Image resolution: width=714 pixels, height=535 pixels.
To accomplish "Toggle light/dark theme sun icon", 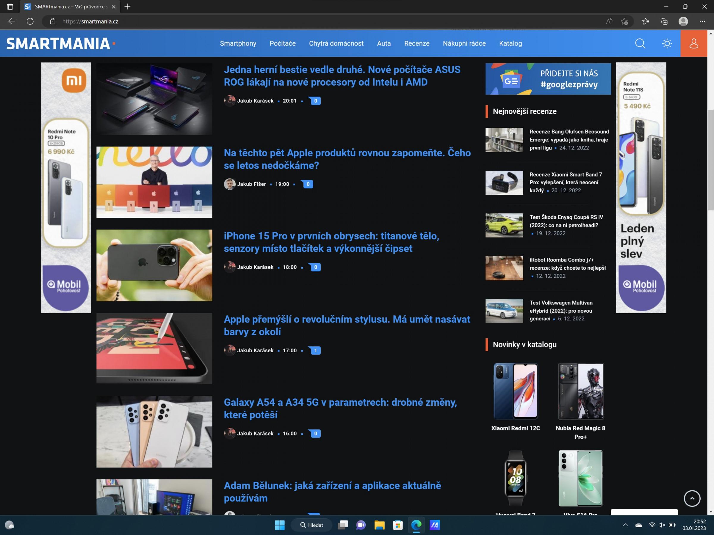I will click(x=667, y=43).
